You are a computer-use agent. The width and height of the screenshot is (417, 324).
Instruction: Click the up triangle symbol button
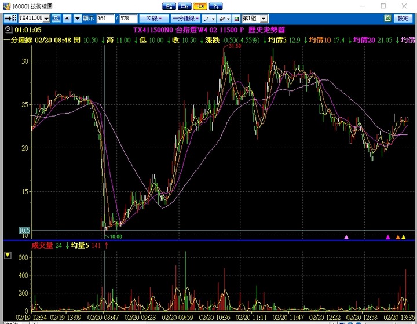click(x=67, y=19)
